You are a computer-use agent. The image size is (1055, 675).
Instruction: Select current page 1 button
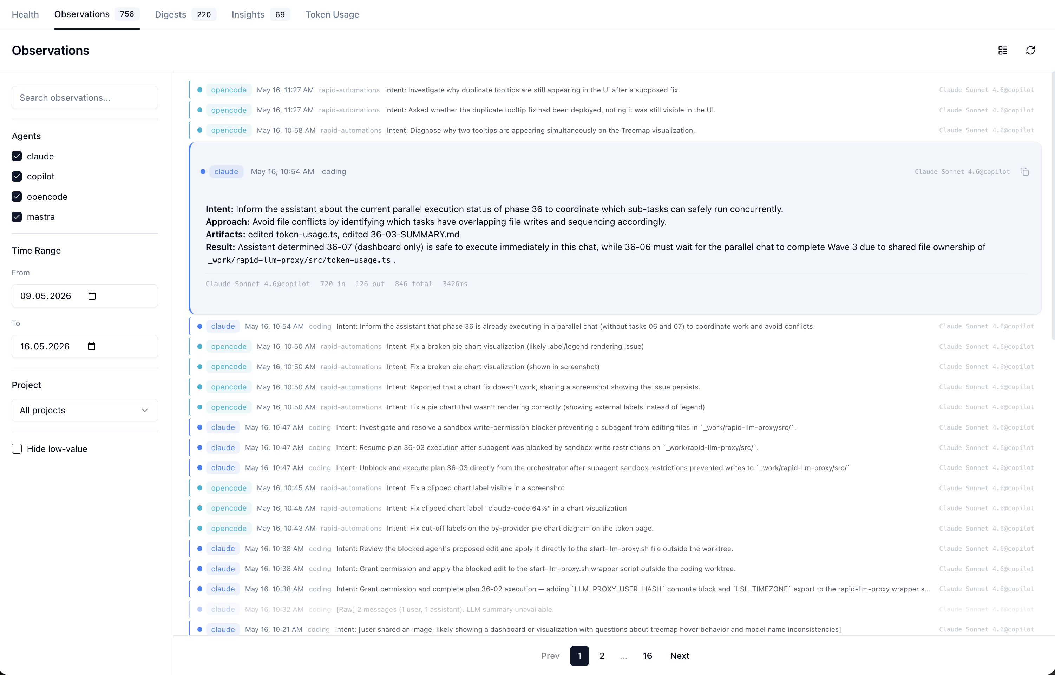[579, 656]
